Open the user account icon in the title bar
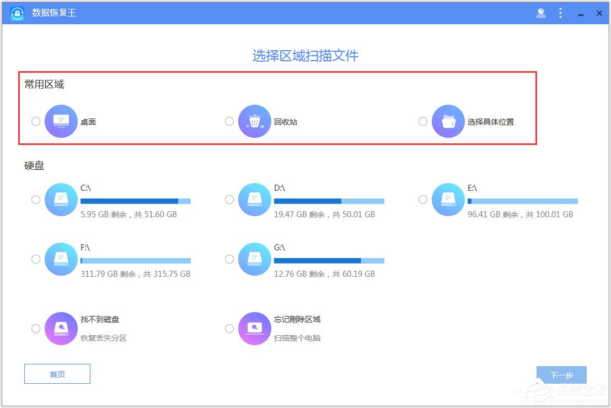The image size is (611, 408). 541,13
